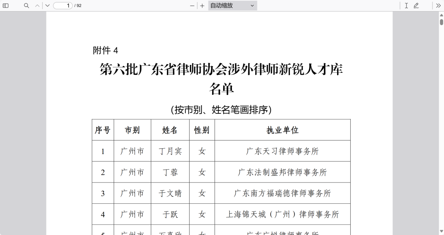The image size is (444, 235).
Task: Click the gender 女 in 丁蓉 row
Action: 201,172
